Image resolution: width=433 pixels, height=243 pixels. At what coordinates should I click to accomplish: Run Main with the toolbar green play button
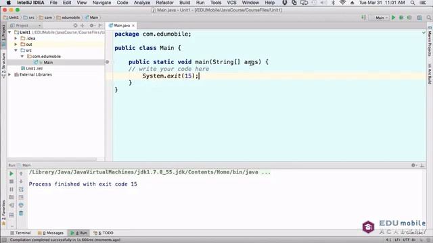(x=393, y=18)
